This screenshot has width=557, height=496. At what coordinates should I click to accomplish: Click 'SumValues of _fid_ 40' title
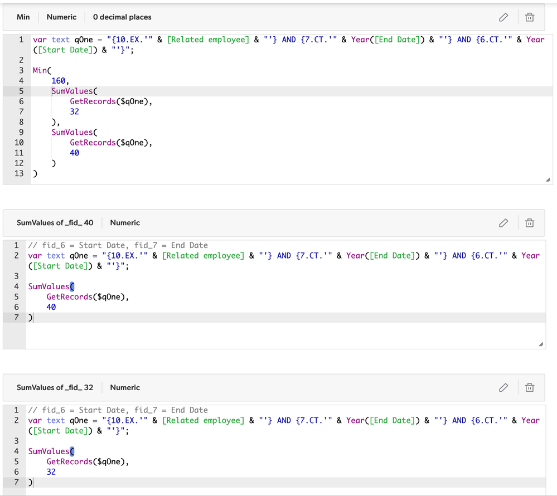coord(55,222)
